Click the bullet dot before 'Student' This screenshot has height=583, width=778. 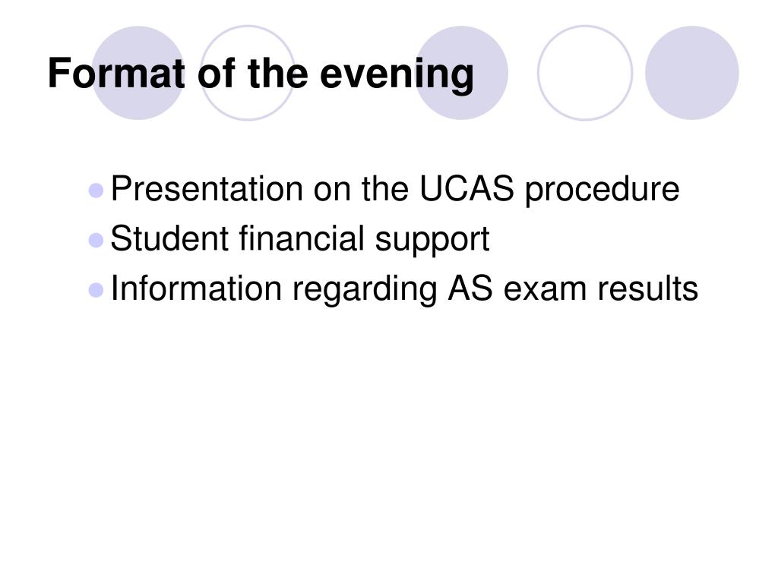[x=96, y=241]
